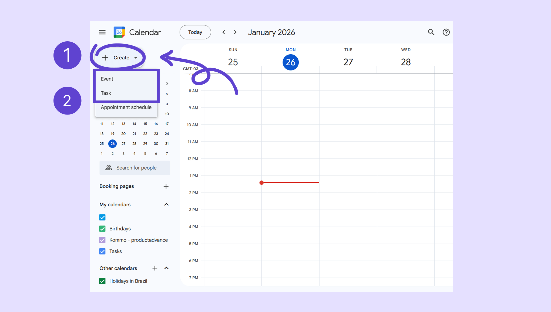Screen dimensions: 551x312
Task: Go to the next week arrow
Action: 235,32
